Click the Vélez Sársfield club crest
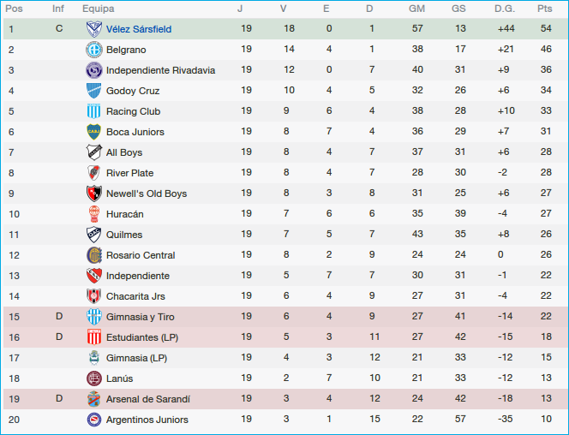 pos(94,29)
